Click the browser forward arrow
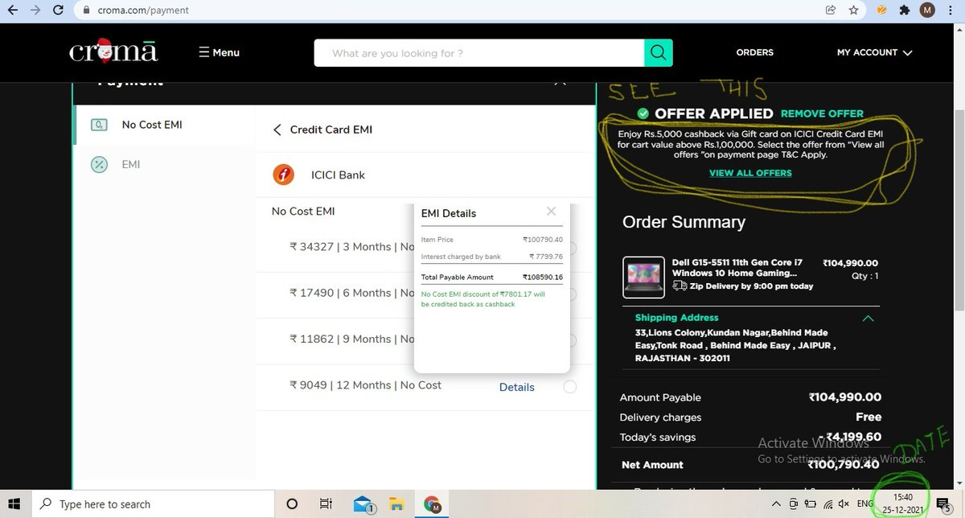Screen dimensions: 965x518 point(35,10)
